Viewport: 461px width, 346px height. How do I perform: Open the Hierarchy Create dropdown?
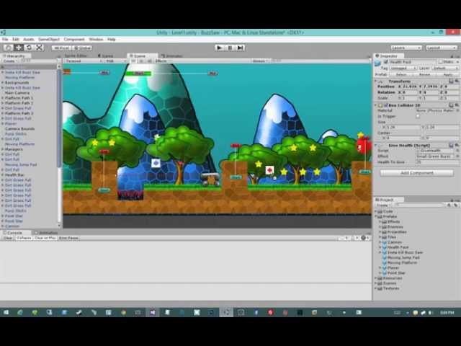pyautogui.click(x=9, y=61)
